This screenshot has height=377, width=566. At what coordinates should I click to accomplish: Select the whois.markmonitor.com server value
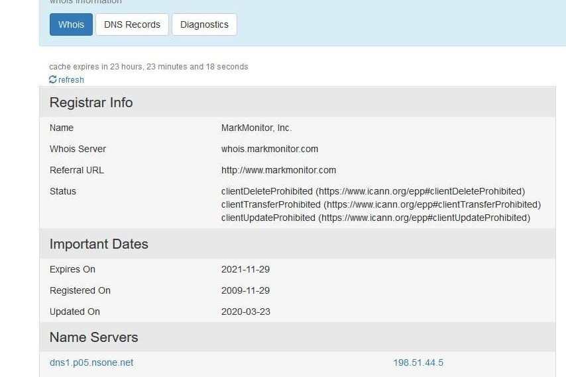click(x=270, y=149)
